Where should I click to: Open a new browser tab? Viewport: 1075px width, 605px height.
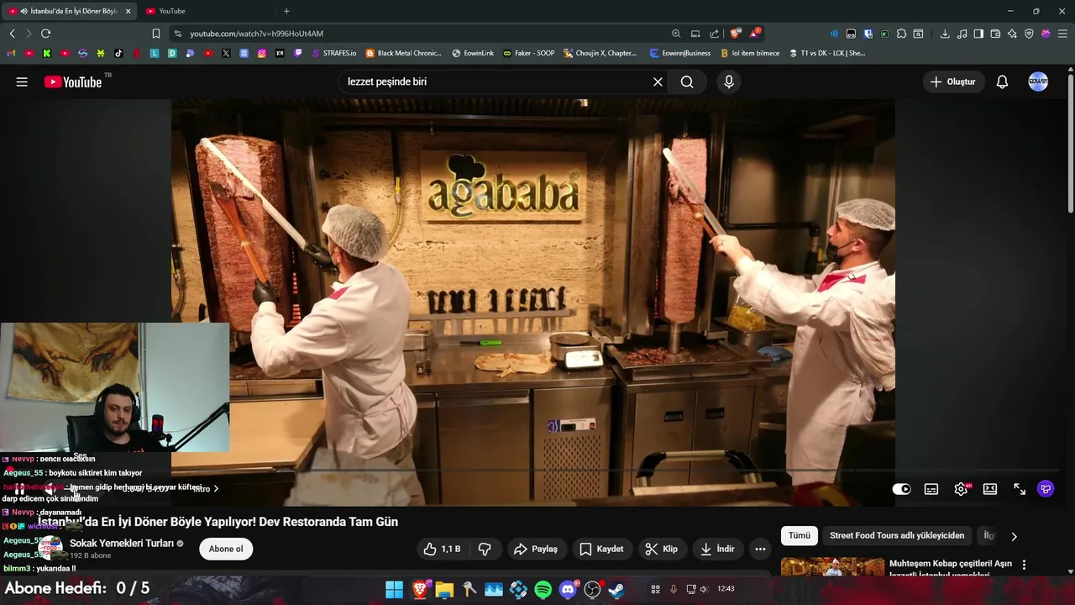click(286, 11)
